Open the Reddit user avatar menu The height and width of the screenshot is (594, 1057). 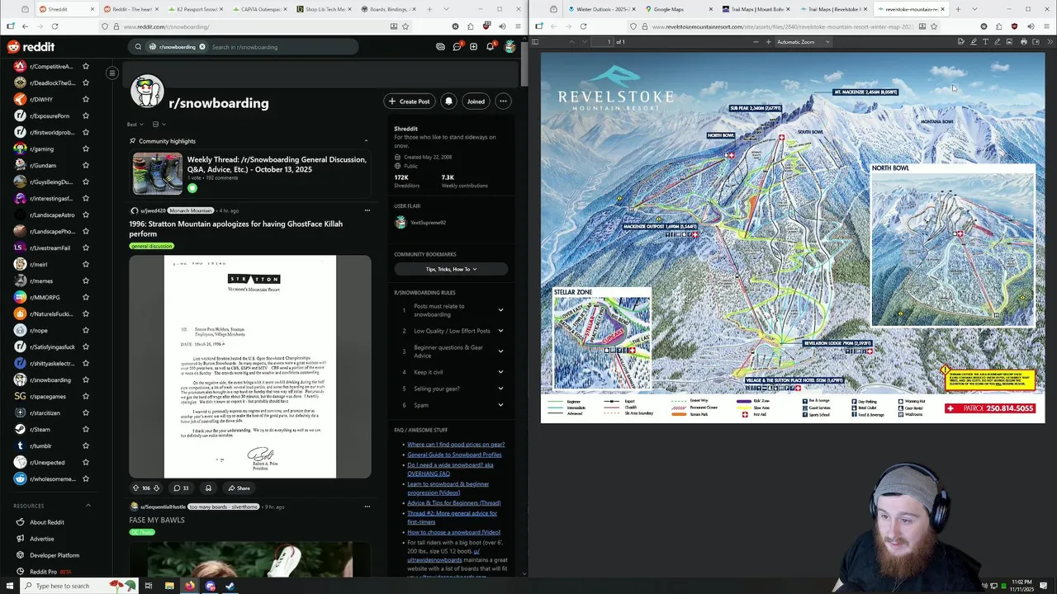tap(510, 47)
